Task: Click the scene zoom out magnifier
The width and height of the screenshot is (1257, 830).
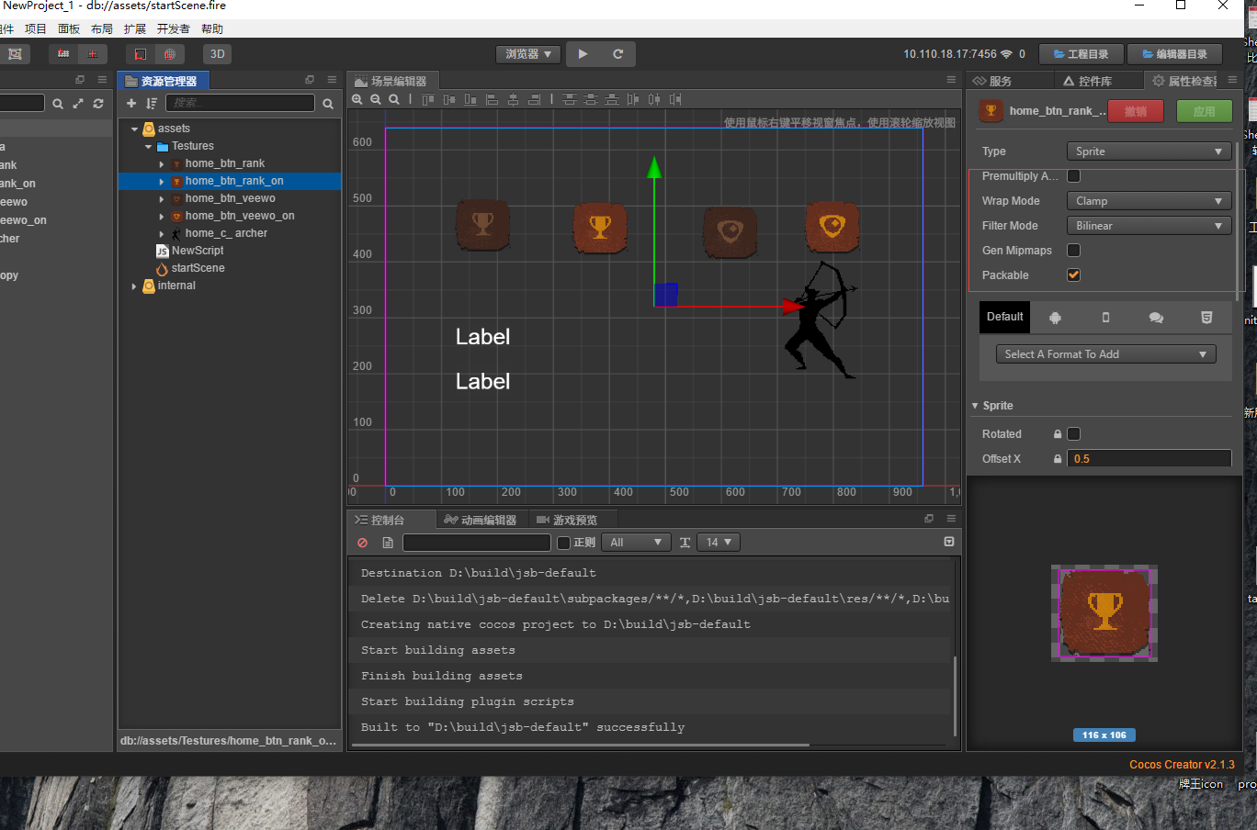Action: 376,99
